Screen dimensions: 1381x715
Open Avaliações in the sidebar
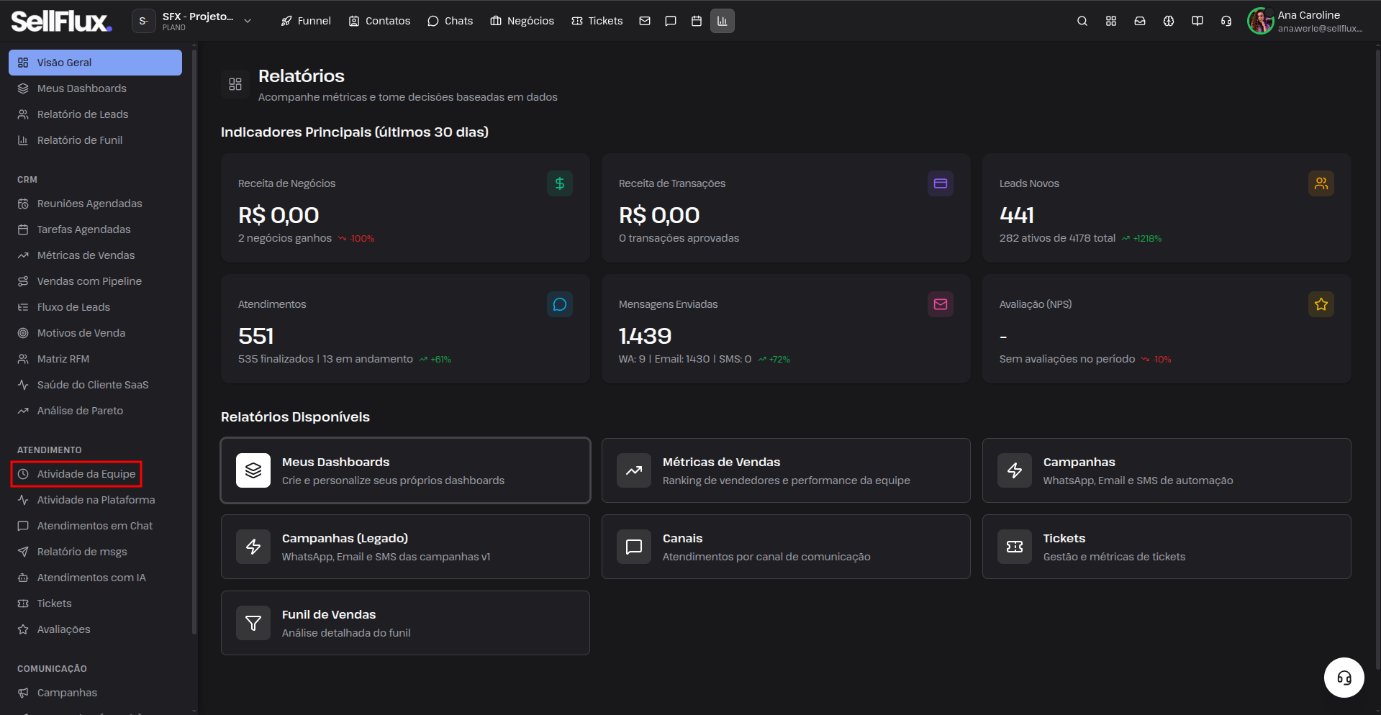click(x=95, y=629)
